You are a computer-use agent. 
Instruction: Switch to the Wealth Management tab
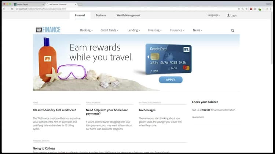[x=128, y=15]
